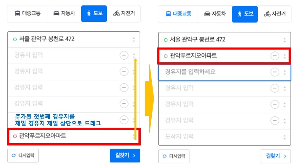Select 대중교통 tab in left panel
Image resolution: width=298 pixels, height=168 pixels.
(x=27, y=13)
